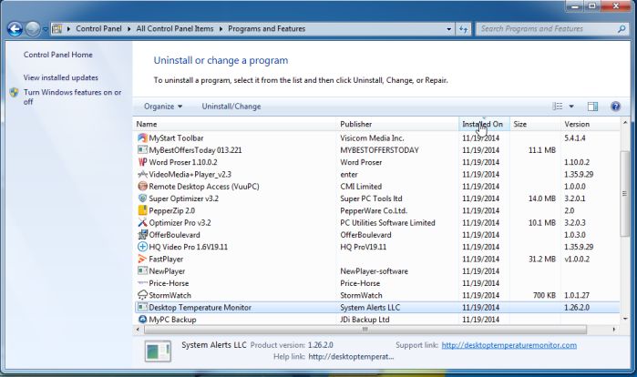Open Turn Windows features on or off
The width and height of the screenshot is (637, 377).
[72, 97]
